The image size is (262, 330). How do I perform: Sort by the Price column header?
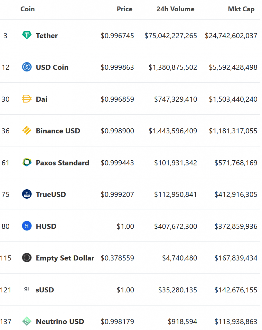[124, 9]
